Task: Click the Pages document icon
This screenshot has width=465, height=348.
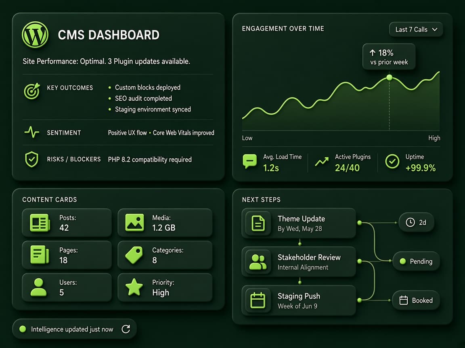Action: point(40,255)
